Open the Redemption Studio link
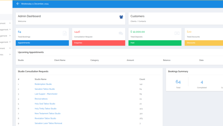Screen dimensions: 223x126 43,84
